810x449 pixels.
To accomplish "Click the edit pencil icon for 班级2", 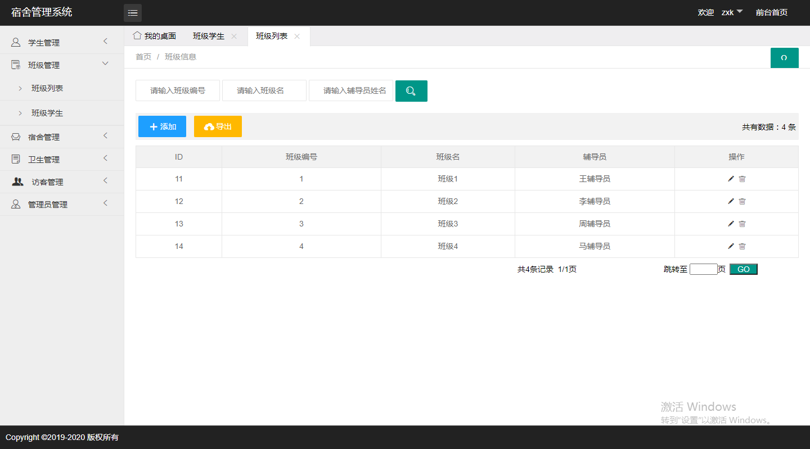I will point(731,201).
